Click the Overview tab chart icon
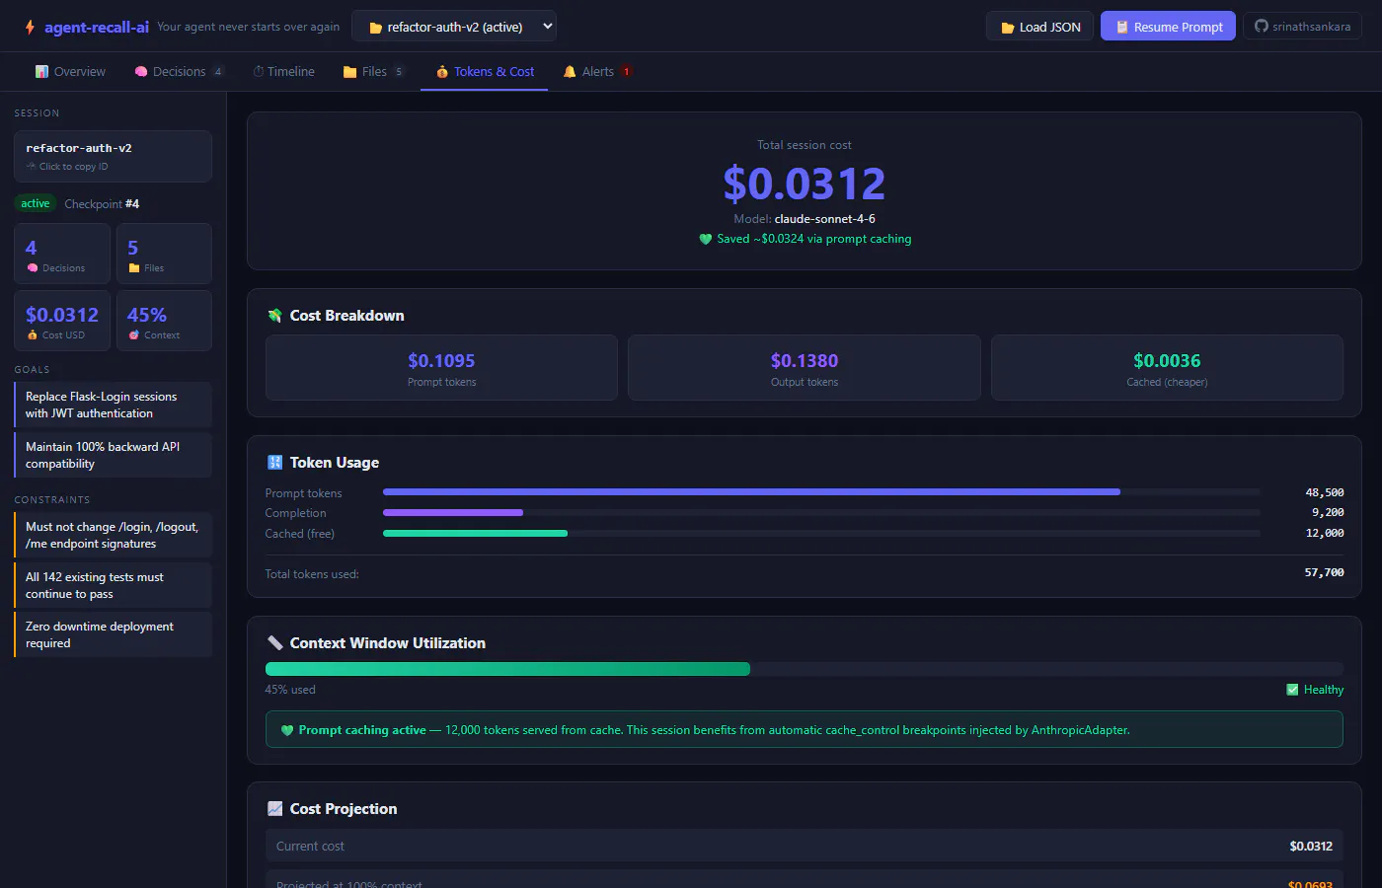 coord(41,72)
